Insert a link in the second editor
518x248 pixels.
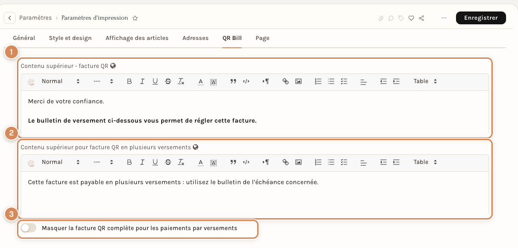pos(286,163)
